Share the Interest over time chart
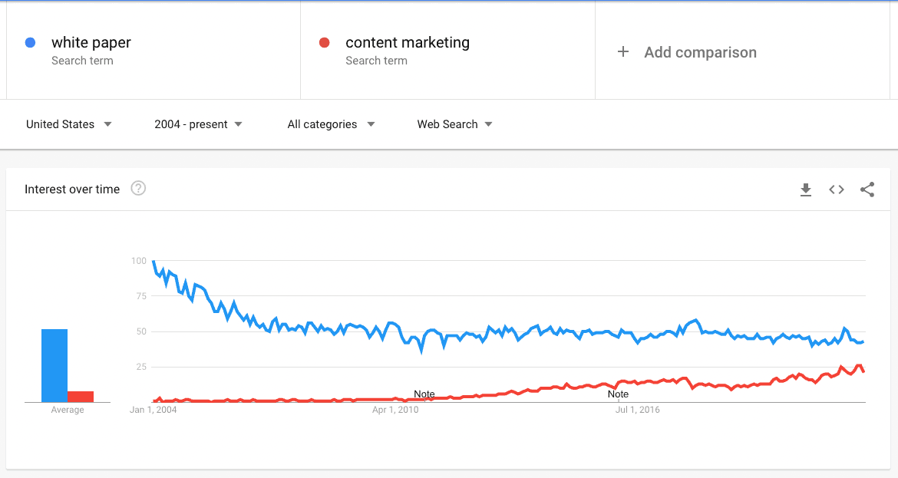The height and width of the screenshot is (478, 898). [x=867, y=190]
